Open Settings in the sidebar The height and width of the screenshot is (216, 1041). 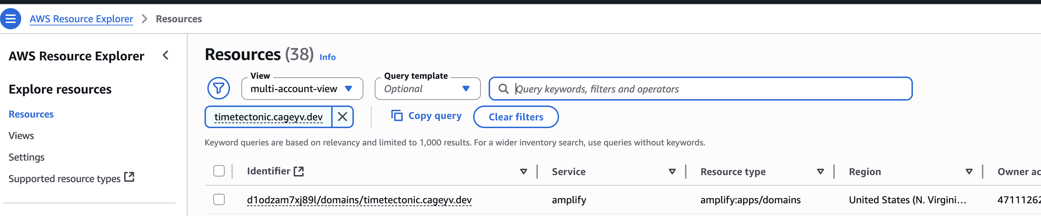27,157
